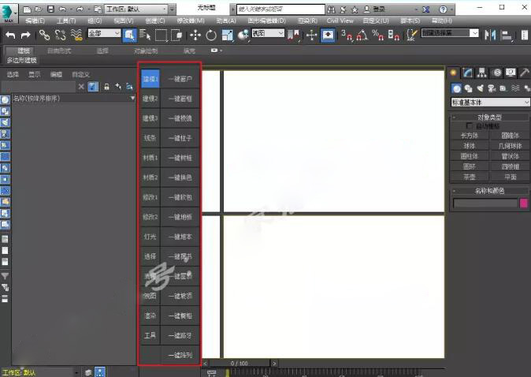The image size is (531, 377).
Task: Select the Cameras create category icon
Action: pyautogui.click(x=492, y=88)
